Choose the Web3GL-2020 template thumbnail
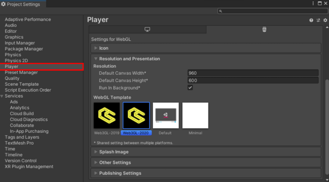Screen dimensions: 329x182 point(136,115)
